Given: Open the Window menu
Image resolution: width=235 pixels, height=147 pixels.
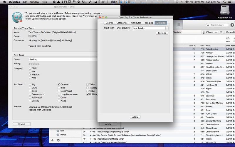Looking at the screenshot, I should [x=34, y=2].
